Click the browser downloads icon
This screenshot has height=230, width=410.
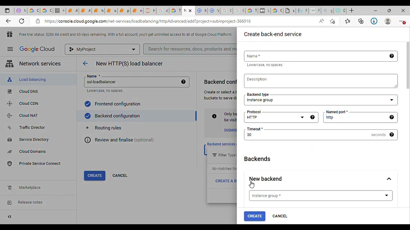coord(374,21)
